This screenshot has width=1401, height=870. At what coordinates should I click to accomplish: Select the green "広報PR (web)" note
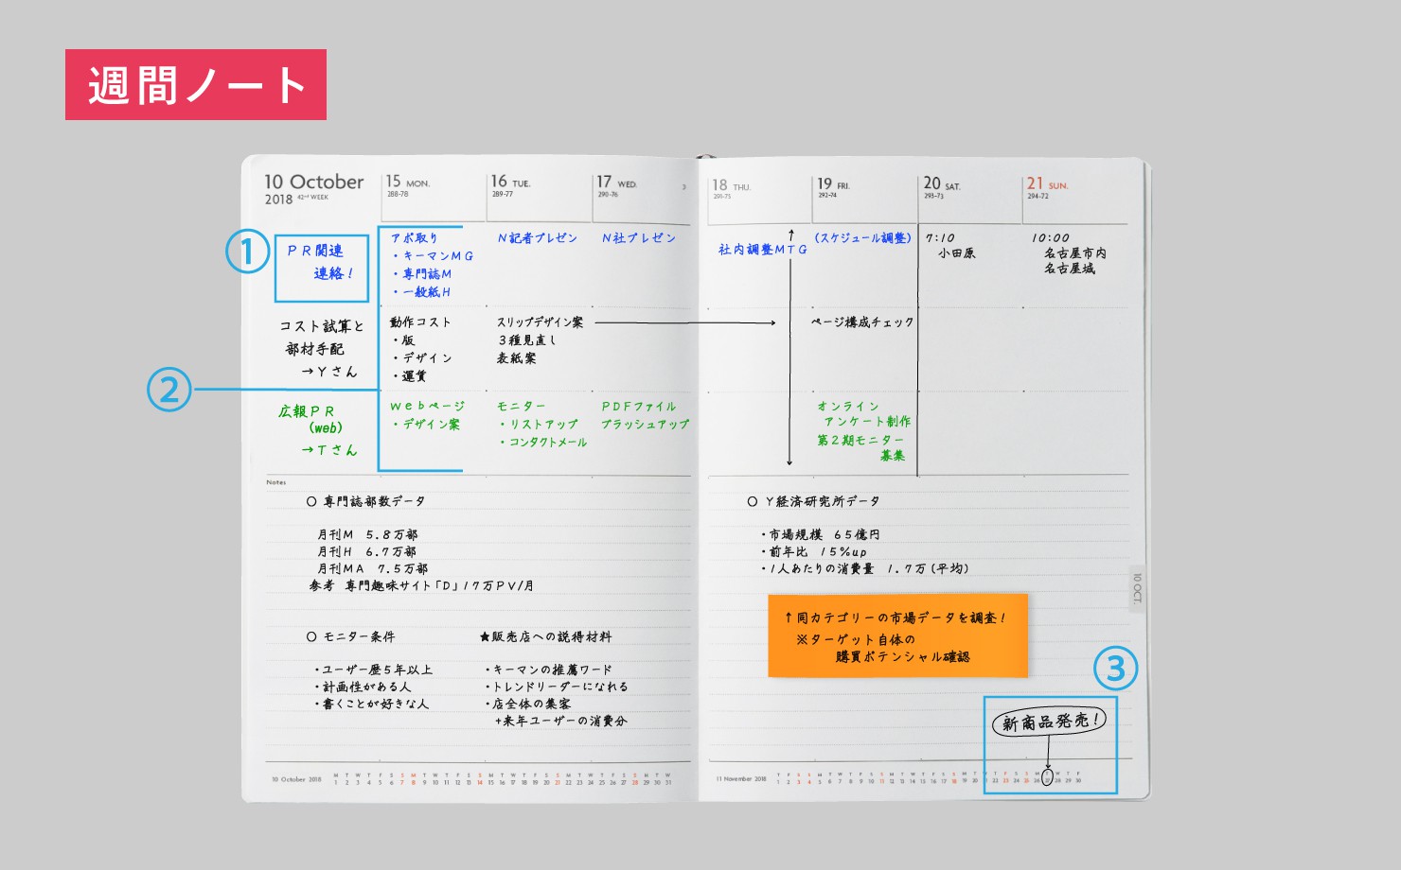click(309, 419)
